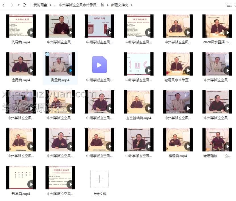Image resolution: width=236 pixels, height=201 pixels.
Task: Open the navigation history dropdown arrow
Action: point(19,5)
